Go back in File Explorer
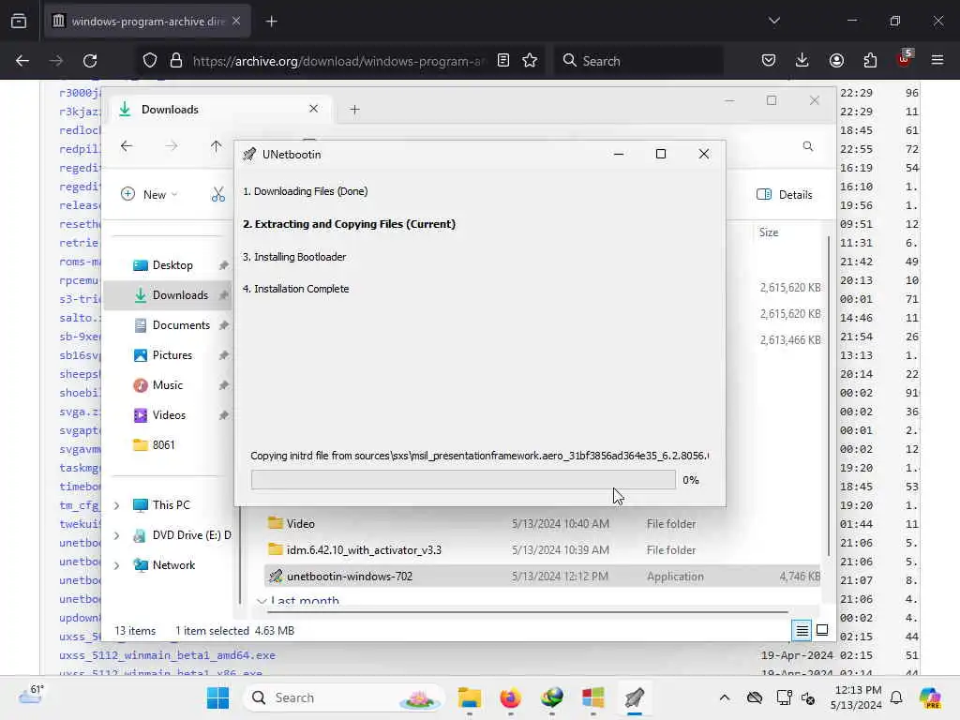 click(127, 146)
